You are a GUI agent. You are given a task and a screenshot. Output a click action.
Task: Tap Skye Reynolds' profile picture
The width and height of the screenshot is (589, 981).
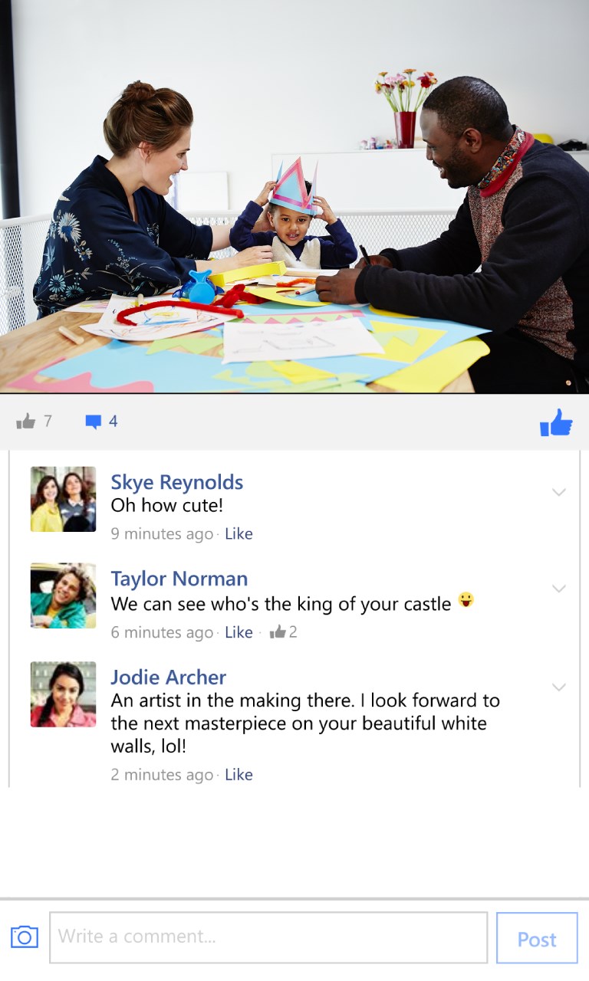pos(63,499)
